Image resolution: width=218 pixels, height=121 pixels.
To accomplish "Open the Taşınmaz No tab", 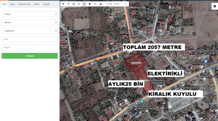I will (x=25, y=4).
